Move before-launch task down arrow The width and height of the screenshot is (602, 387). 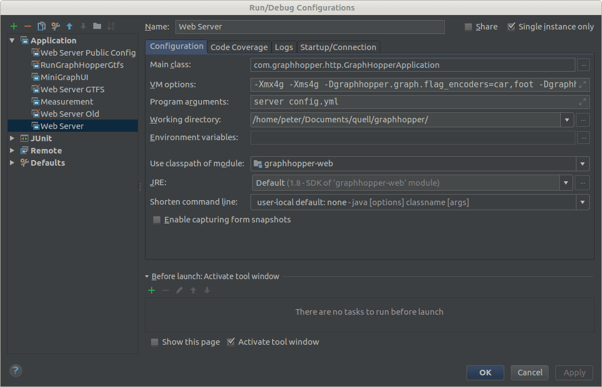(207, 290)
